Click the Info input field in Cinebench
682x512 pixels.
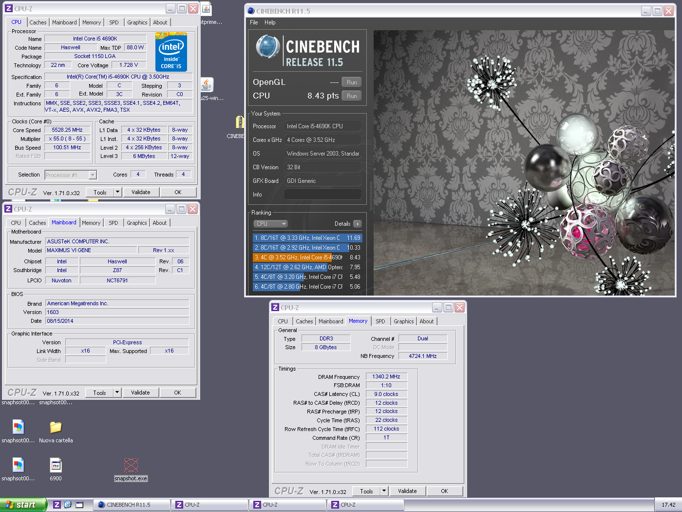(x=322, y=195)
